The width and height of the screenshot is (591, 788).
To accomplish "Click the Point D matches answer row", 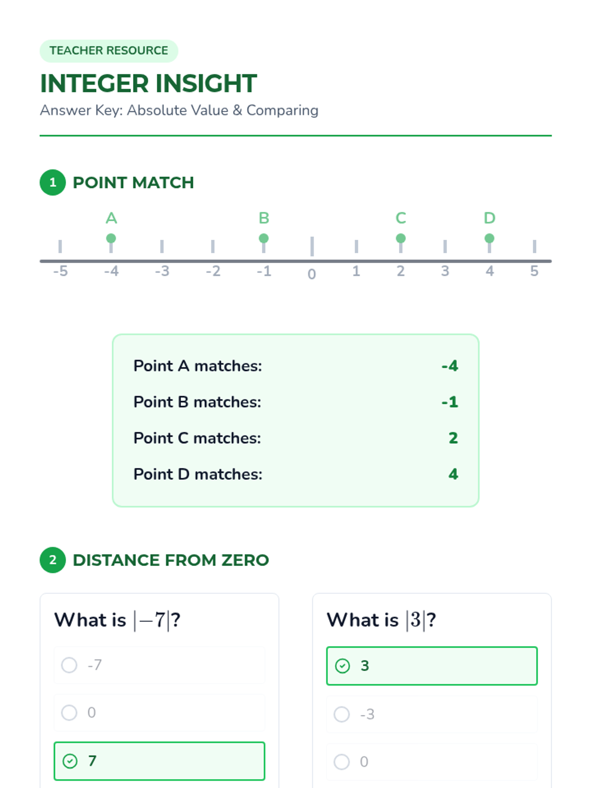I will (x=295, y=474).
